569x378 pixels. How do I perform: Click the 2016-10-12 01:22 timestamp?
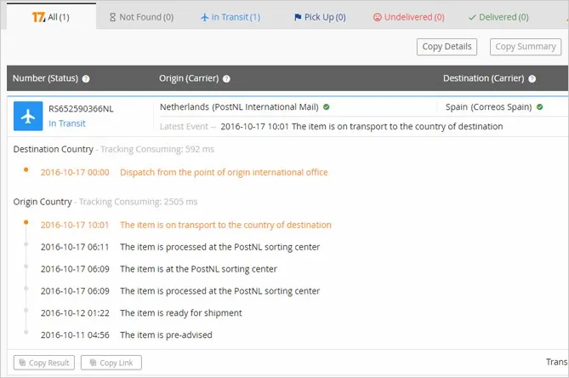coord(75,313)
